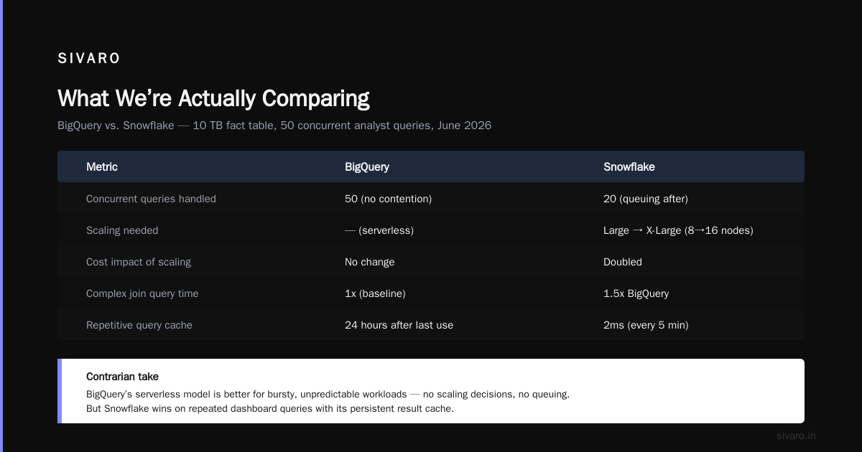The width and height of the screenshot is (862, 452).
Task: Click the "— (serverless)" cell
Action: click(x=379, y=230)
